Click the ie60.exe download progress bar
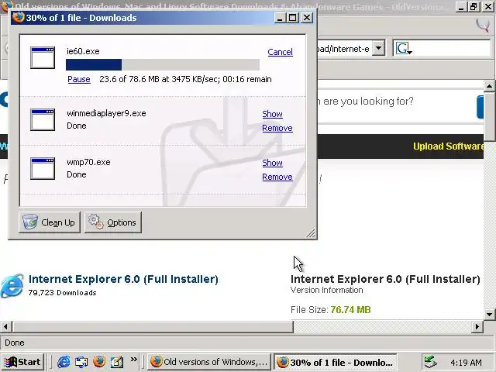The image size is (496, 372). (163, 64)
